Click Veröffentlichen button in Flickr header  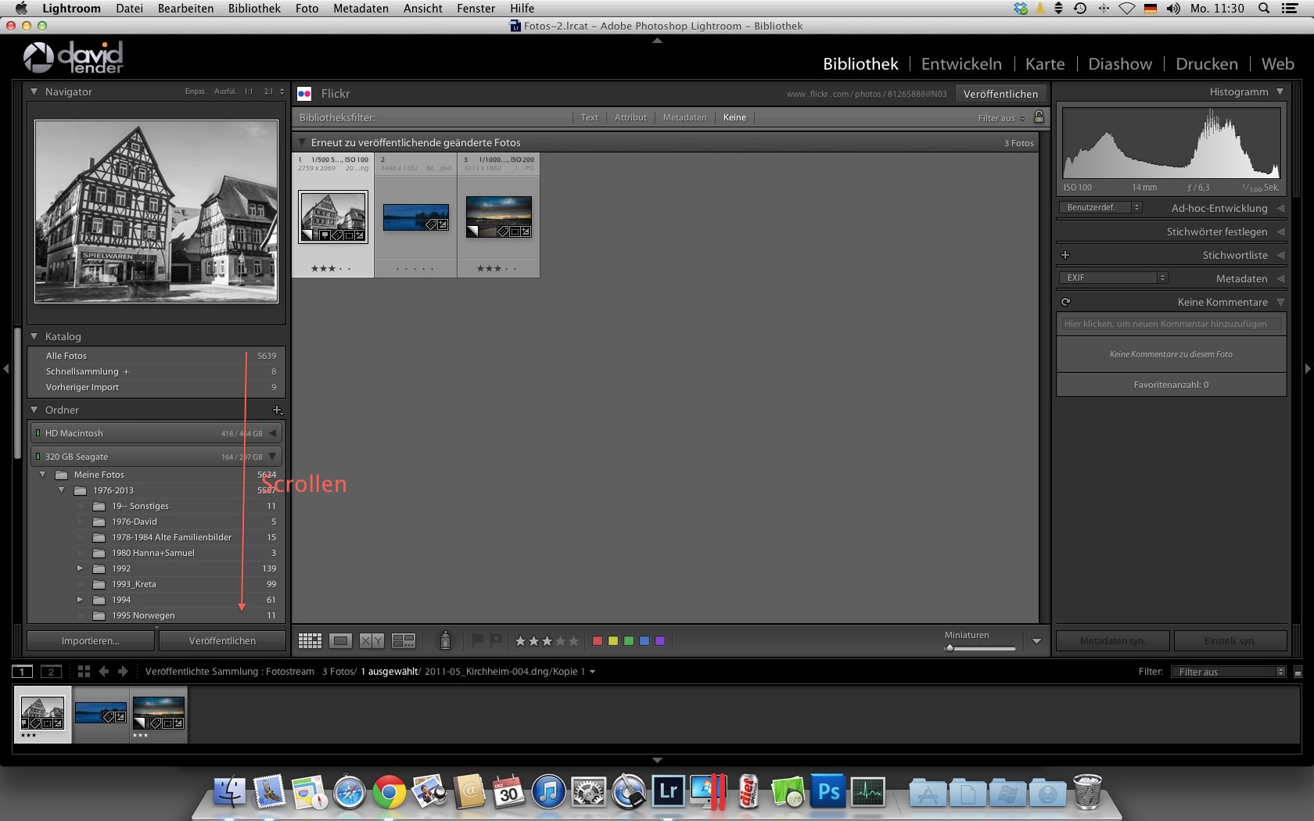[1000, 94]
